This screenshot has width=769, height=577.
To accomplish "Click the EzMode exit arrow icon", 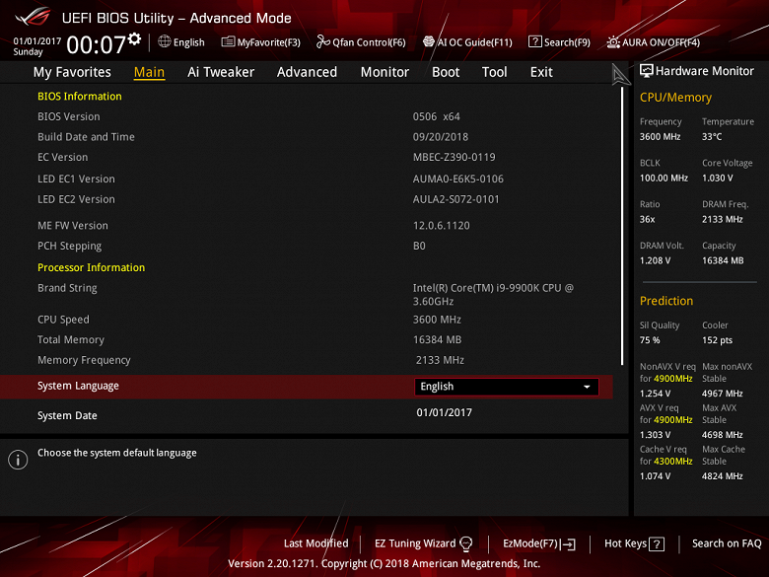I will (569, 544).
